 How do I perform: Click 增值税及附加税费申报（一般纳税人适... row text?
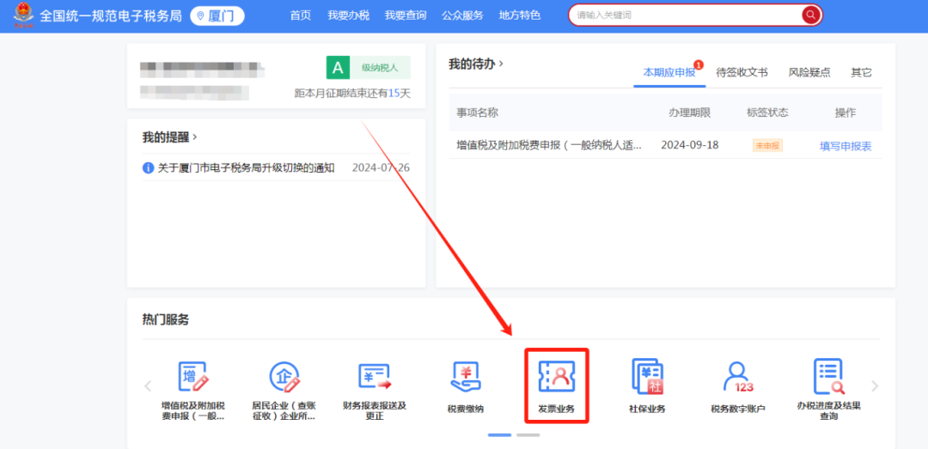pyautogui.click(x=549, y=146)
